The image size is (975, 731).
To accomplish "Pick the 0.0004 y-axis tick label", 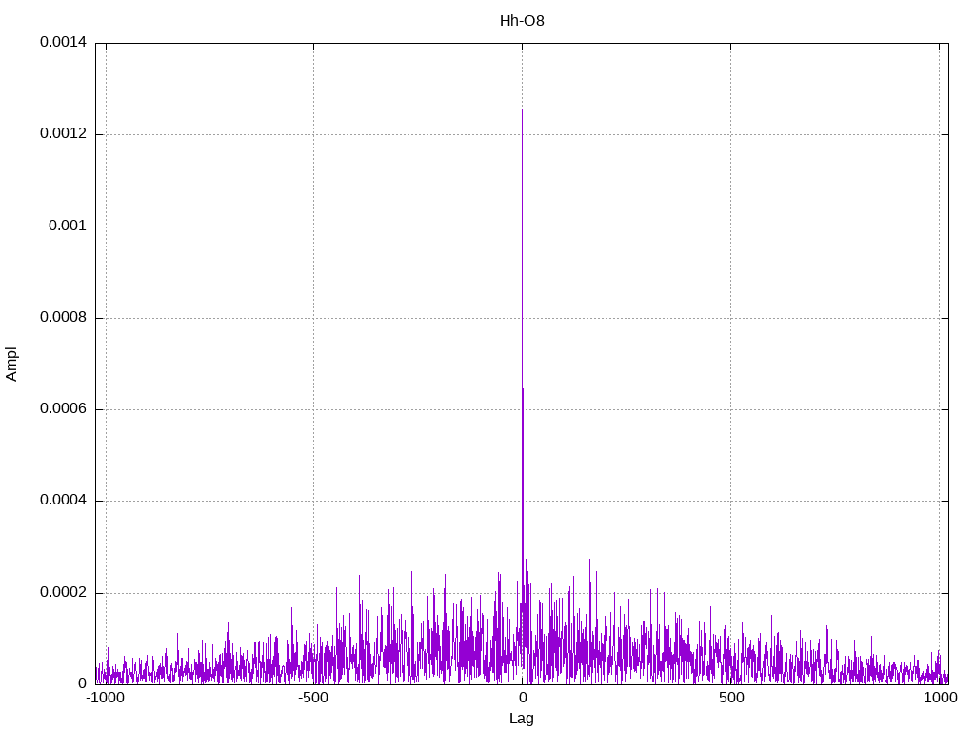I will coord(63,501).
